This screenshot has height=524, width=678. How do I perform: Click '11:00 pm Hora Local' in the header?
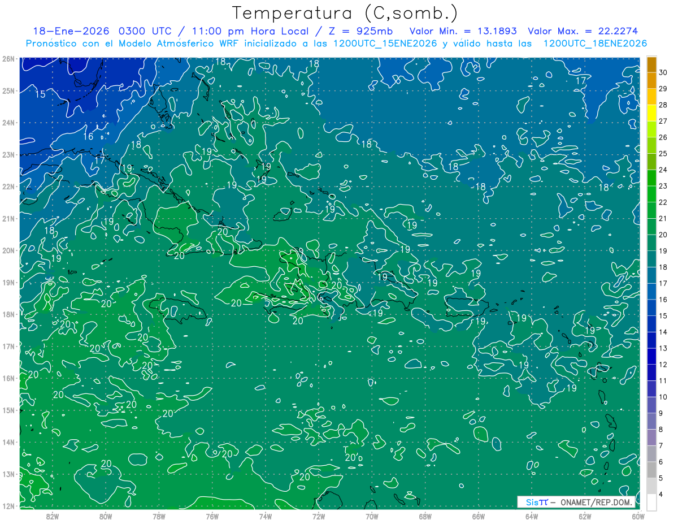pos(251,31)
